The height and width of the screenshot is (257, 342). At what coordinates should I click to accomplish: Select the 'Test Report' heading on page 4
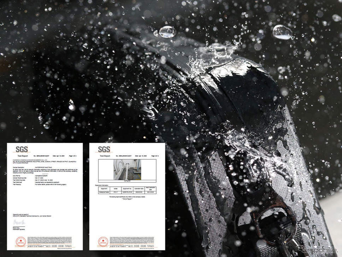click(x=105, y=156)
